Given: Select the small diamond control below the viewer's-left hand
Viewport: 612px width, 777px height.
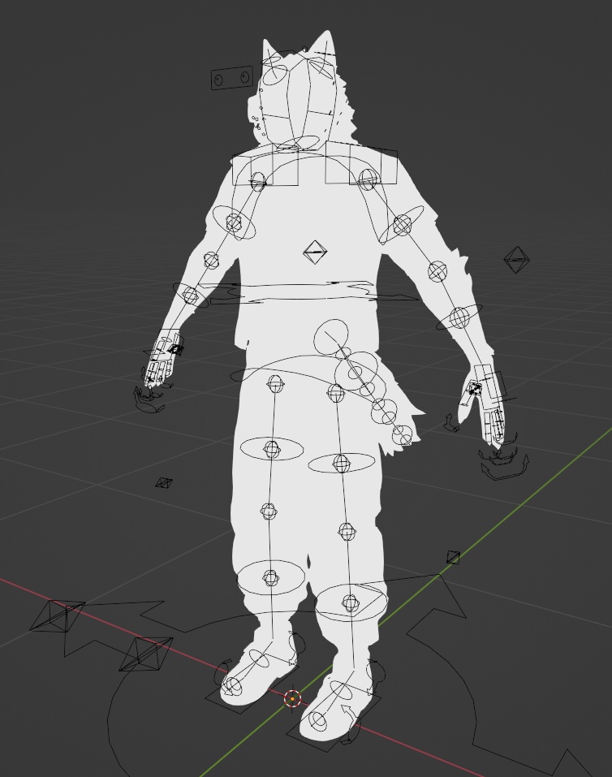Looking at the screenshot, I should [164, 483].
